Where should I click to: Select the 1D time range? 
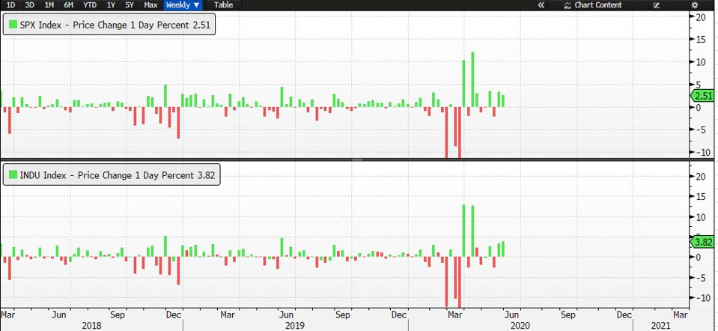click(10, 5)
